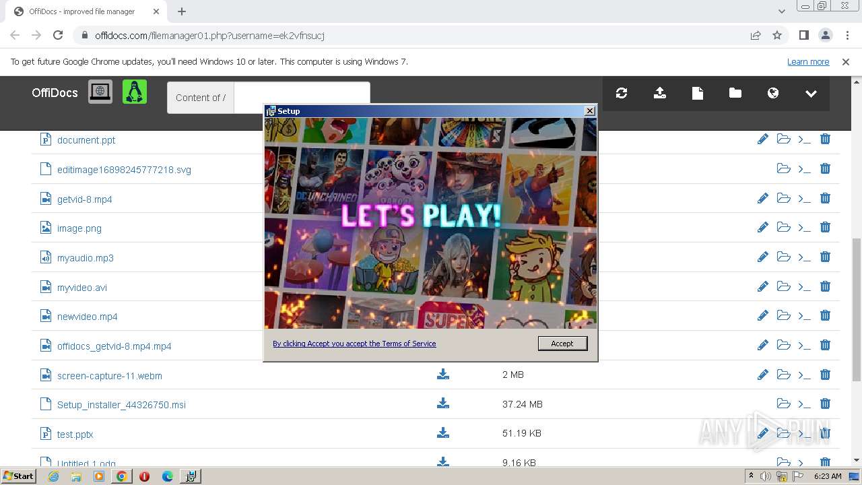Open screen-capture-11.webm file
Image resolution: width=862 pixels, height=485 pixels.
click(110, 376)
